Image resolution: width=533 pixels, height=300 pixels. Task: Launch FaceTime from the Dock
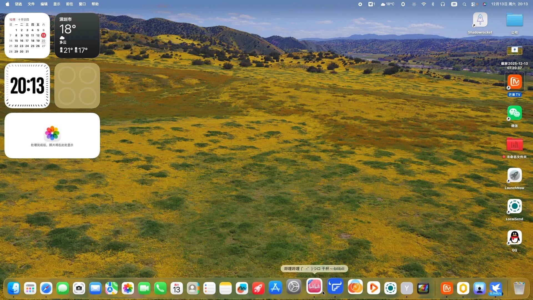(x=144, y=288)
